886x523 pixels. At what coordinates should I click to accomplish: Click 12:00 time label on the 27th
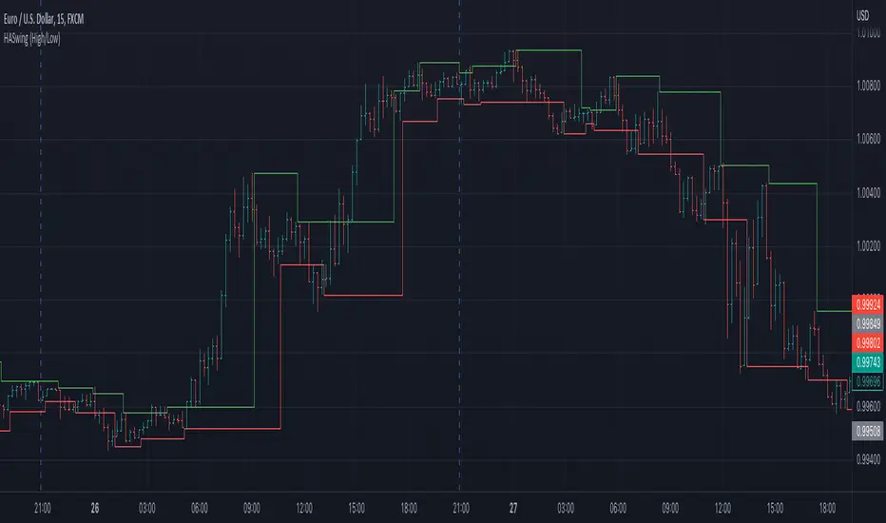722,507
